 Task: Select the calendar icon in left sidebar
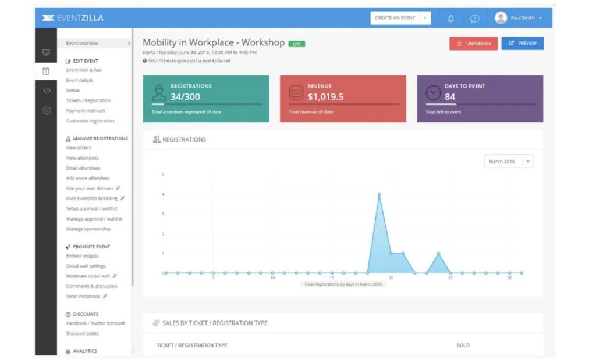(x=46, y=71)
